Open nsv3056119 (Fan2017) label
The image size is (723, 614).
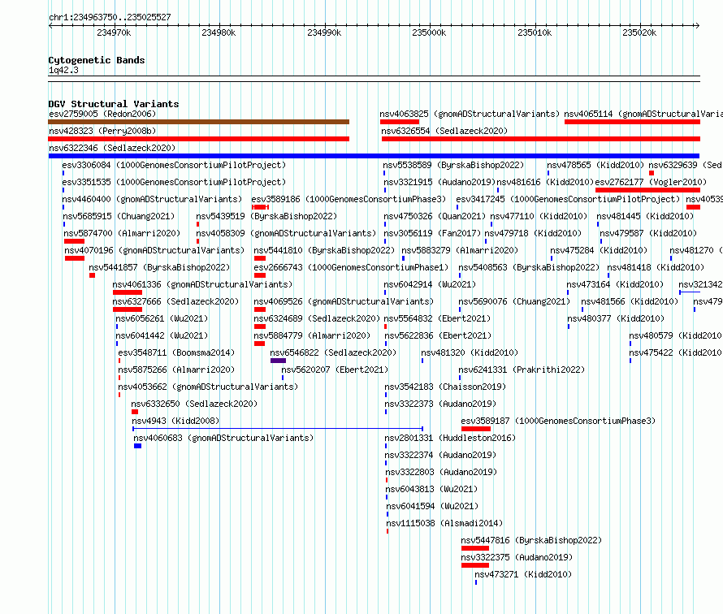[432, 233]
